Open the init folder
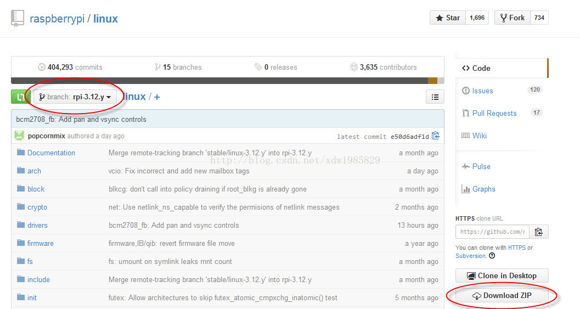Image resolution: width=580 pixels, height=309 pixels. tap(32, 298)
